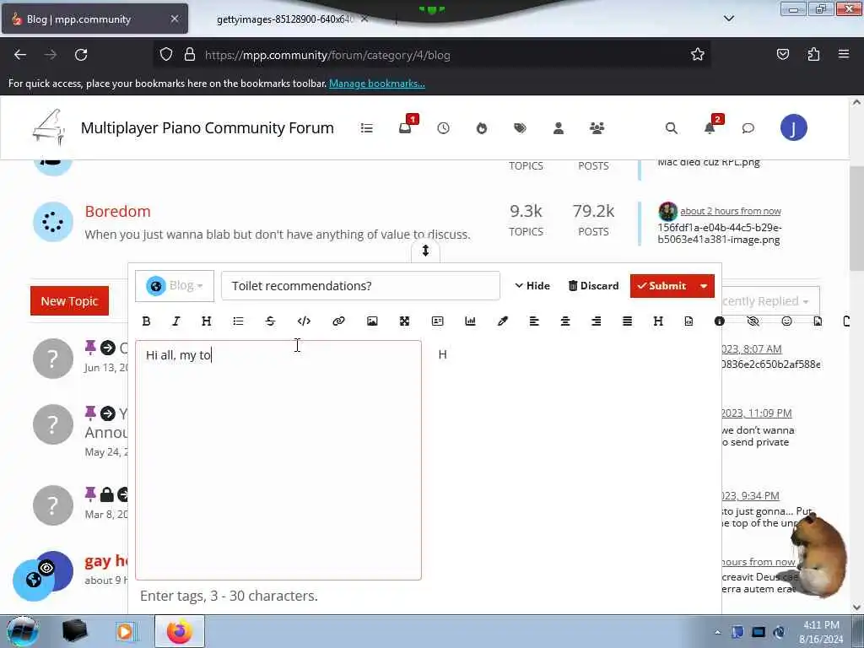Open groups page people icon
The height and width of the screenshot is (648, 864).
(x=597, y=128)
